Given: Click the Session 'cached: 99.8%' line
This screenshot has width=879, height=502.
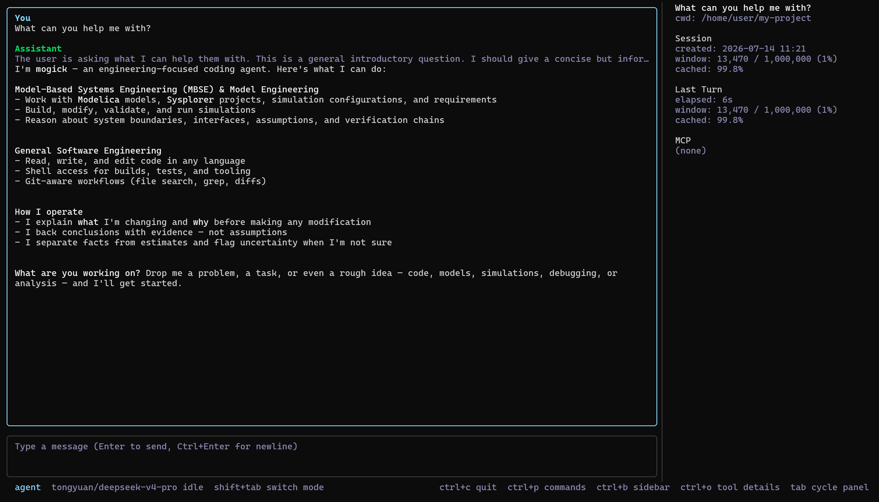Looking at the screenshot, I should pyautogui.click(x=709, y=69).
